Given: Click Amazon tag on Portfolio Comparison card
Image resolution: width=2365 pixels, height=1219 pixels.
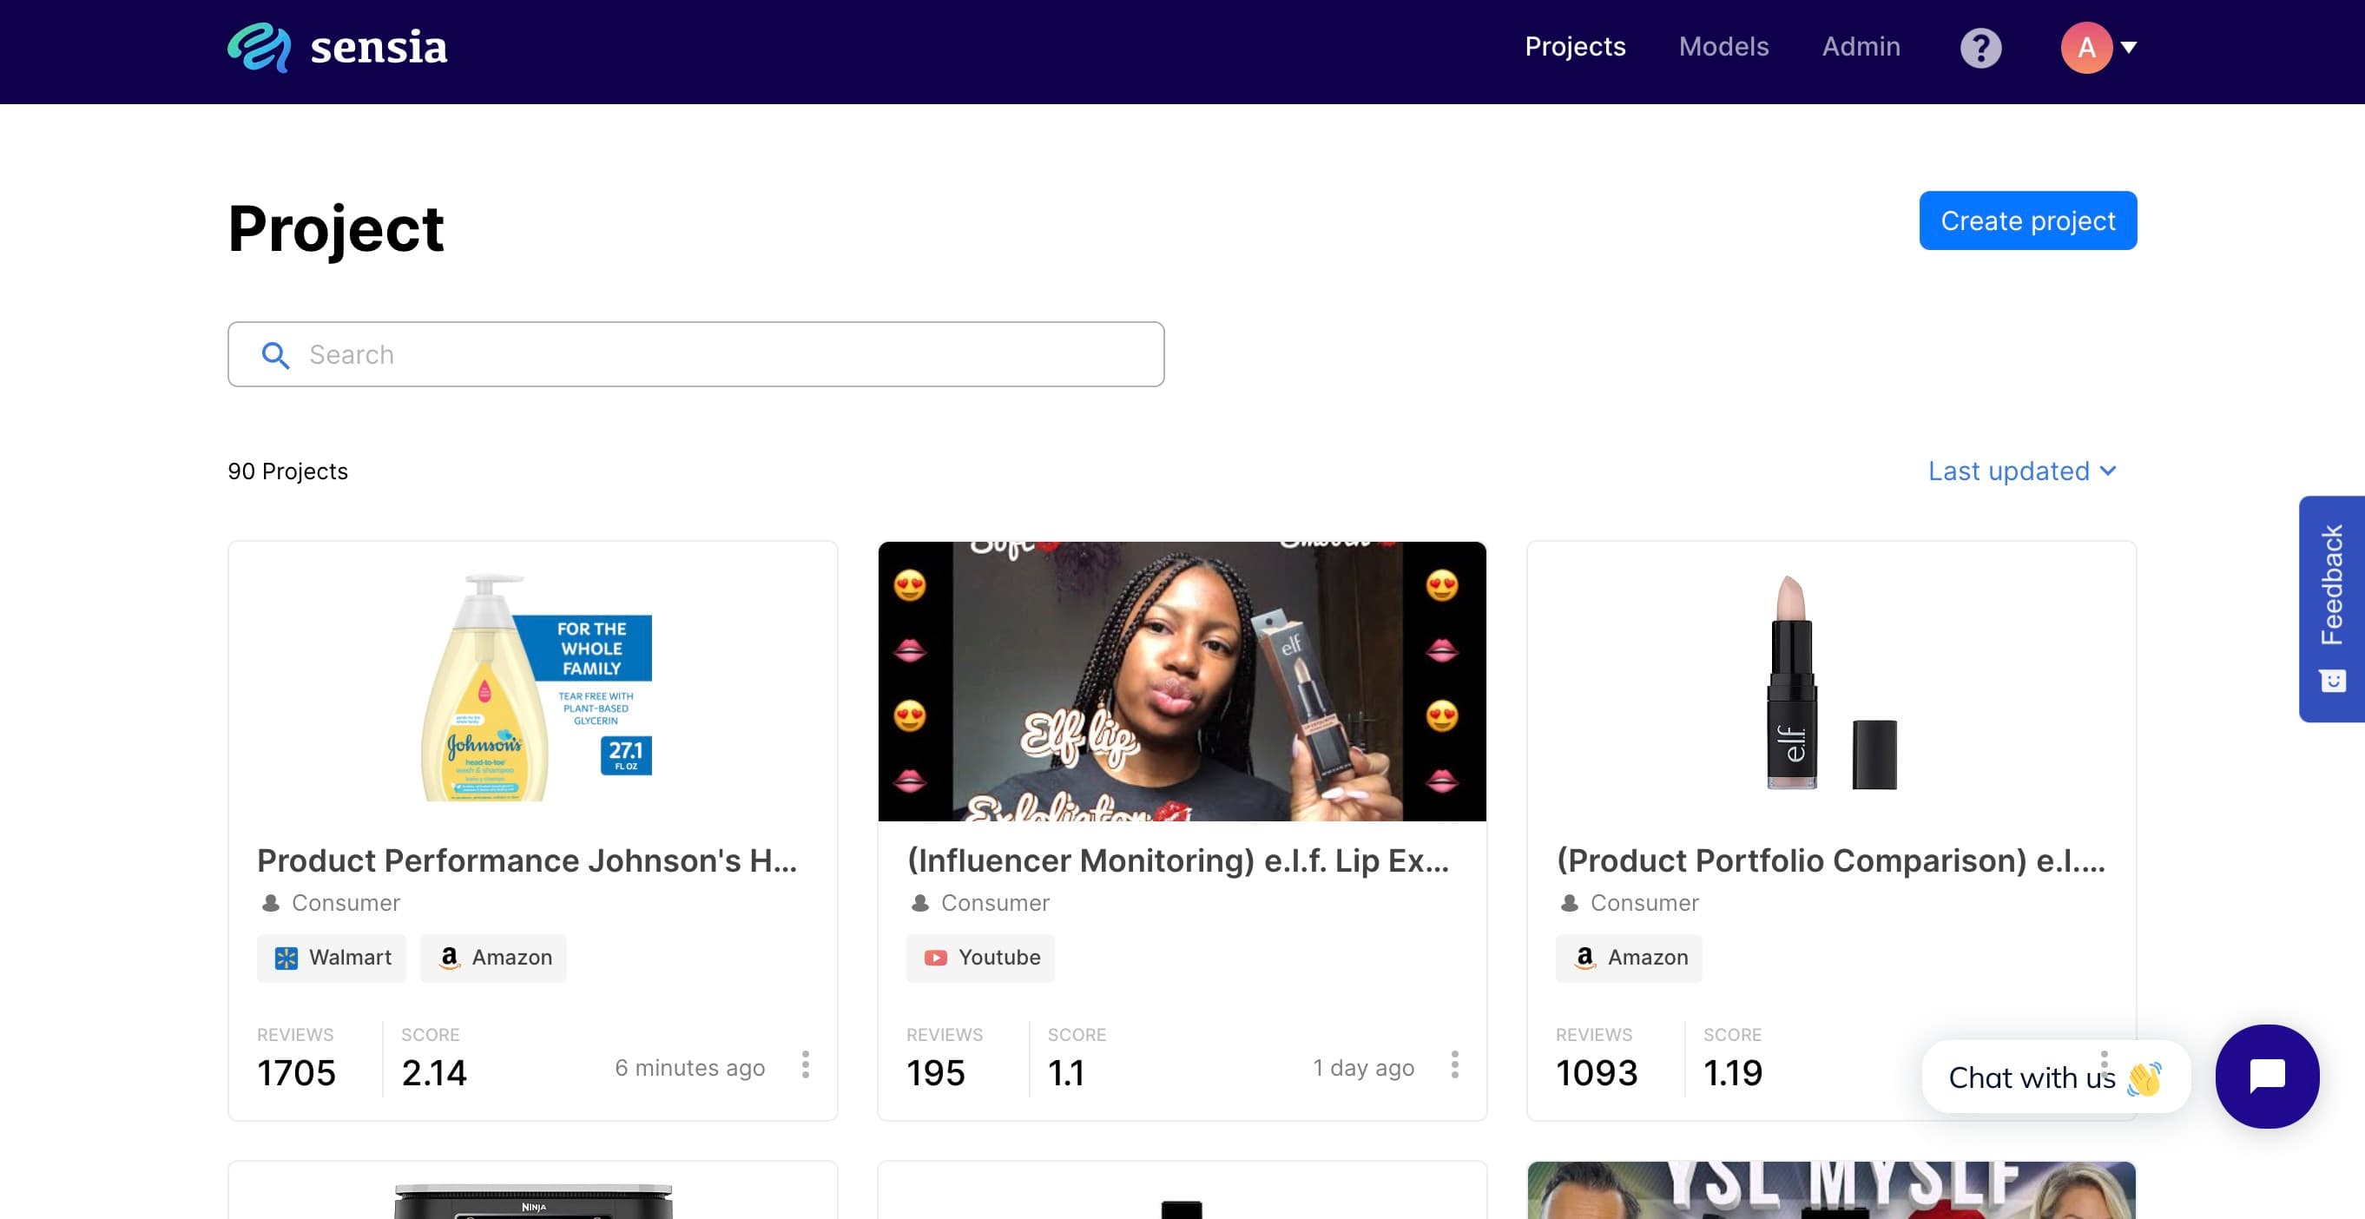Looking at the screenshot, I should tap(1628, 958).
